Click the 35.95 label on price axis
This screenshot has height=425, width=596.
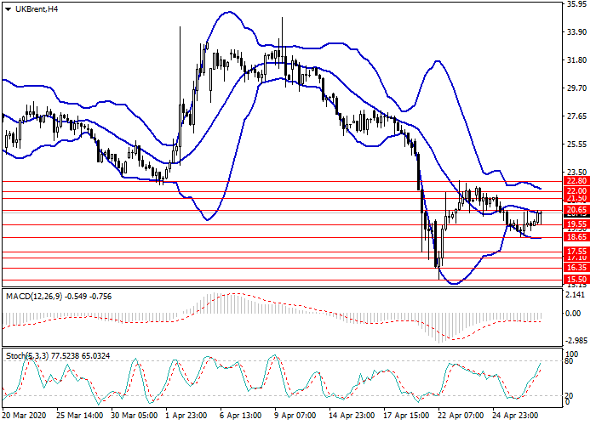click(x=576, y=4)
